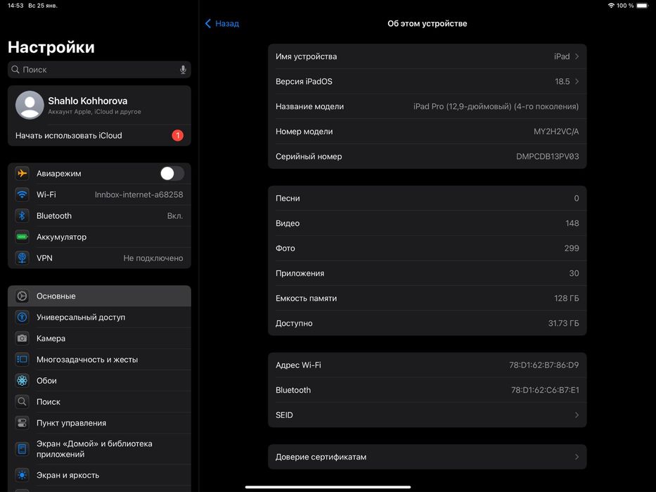
Task: Tap Wi-Fi address 78:D1:62:B7:86:D9
Action: [x=544, y=365]
